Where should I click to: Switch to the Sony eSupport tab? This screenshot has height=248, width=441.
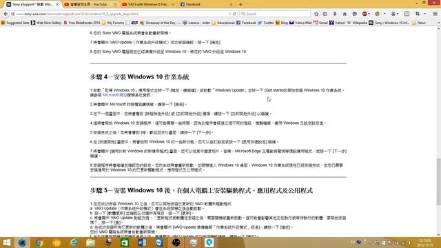pos(32,5)
